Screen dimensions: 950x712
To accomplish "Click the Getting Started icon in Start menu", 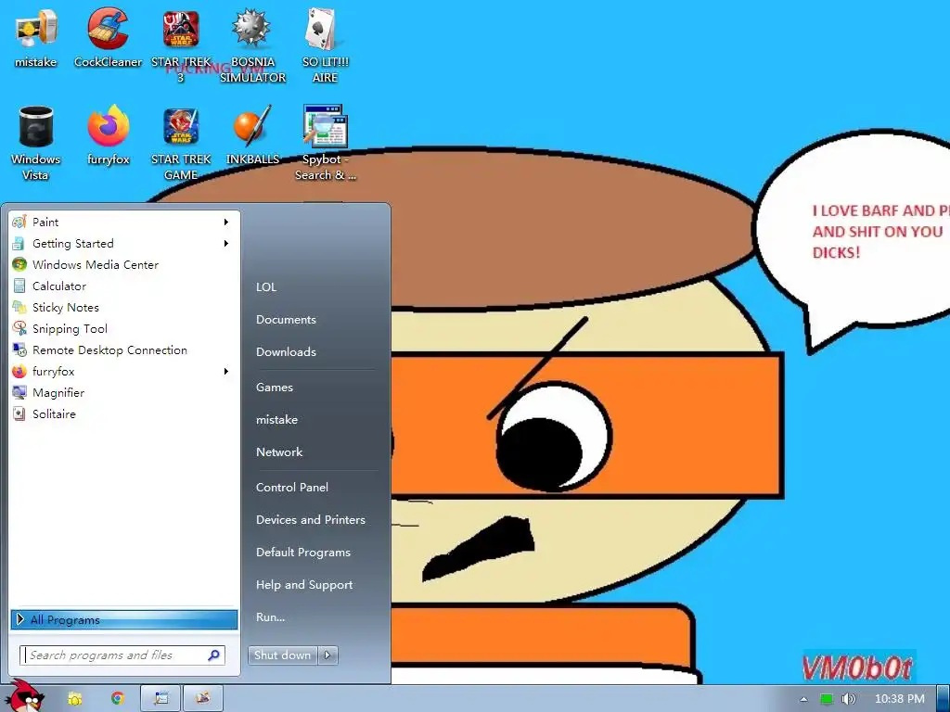I will tap(19, 244).
